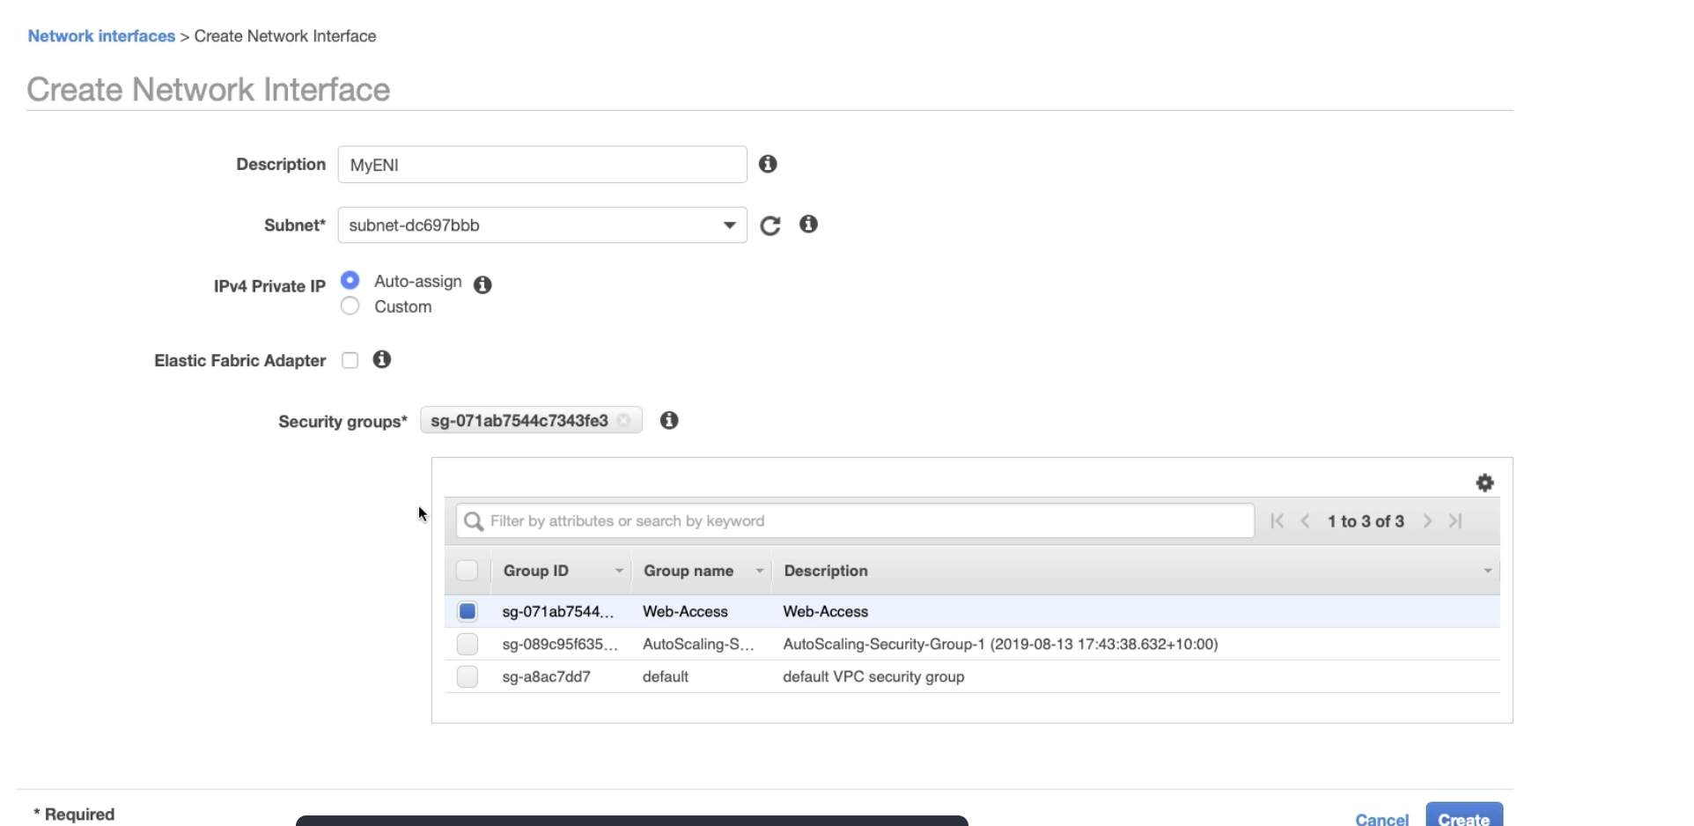Enable the Elastic Fabric Adapter checkbox
The image size is (1694, 826).
350,360
